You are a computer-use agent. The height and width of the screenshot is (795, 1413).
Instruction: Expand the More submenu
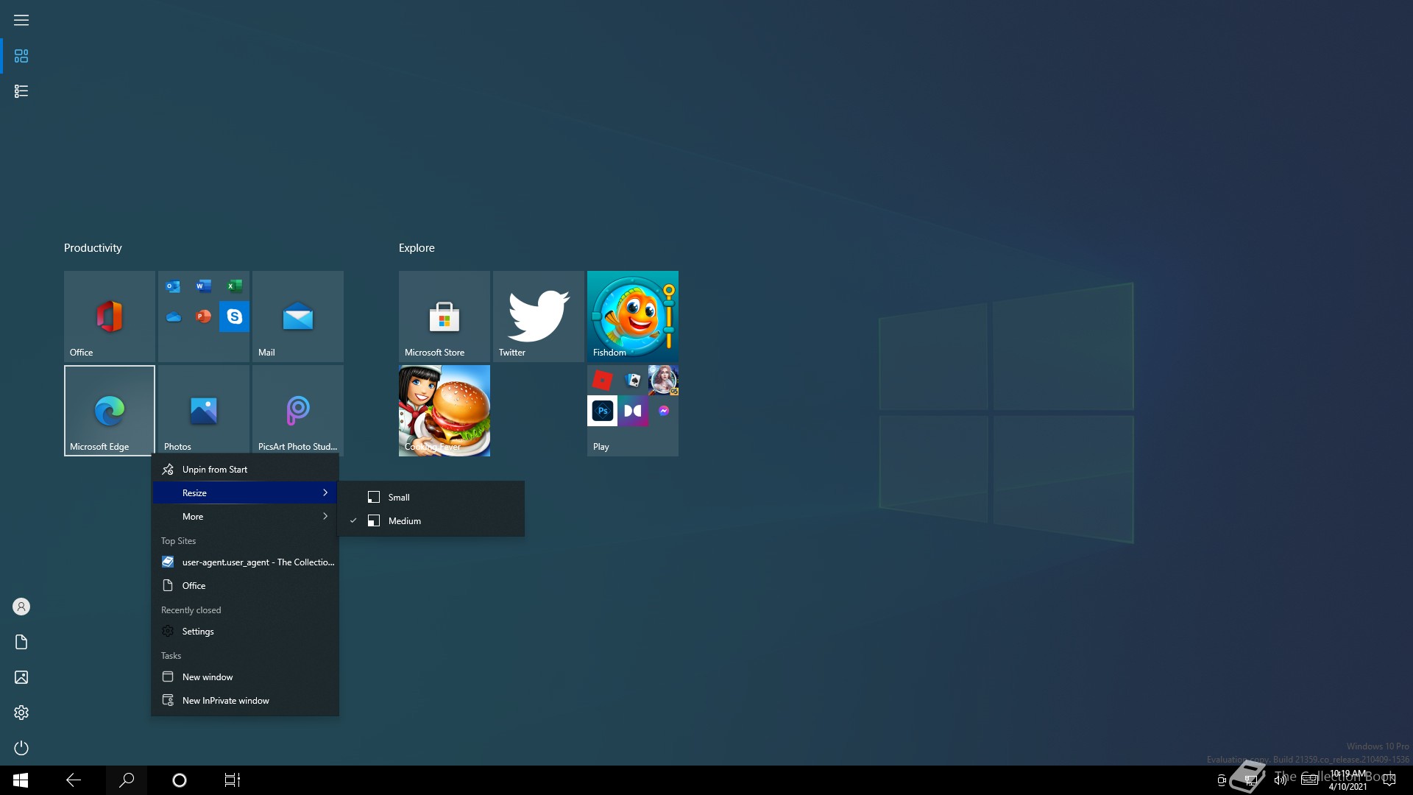click(245, 517)
